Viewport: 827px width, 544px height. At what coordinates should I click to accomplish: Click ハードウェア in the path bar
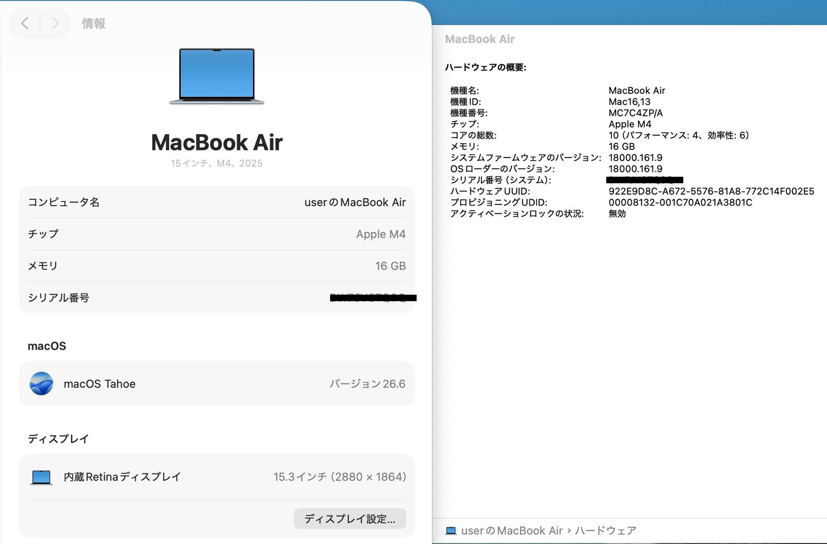[606, 531]
